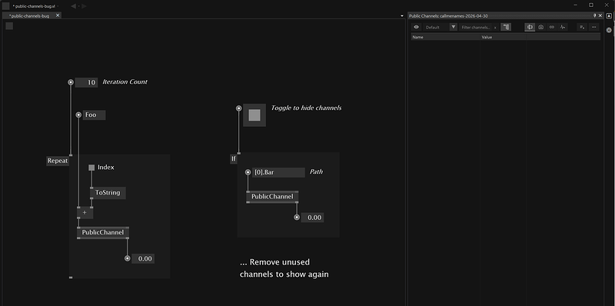Click the Index square pin in Repeat region
Viewport: 615px width, 306px height.
point(91,168)
